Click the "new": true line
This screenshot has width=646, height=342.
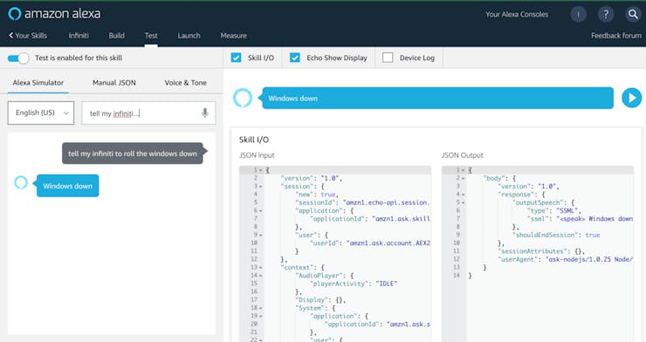tap(317, 195)
